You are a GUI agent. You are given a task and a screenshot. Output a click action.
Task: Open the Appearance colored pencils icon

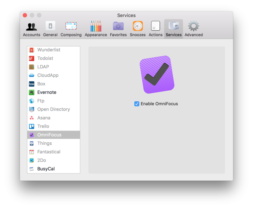tap(96, 26)
